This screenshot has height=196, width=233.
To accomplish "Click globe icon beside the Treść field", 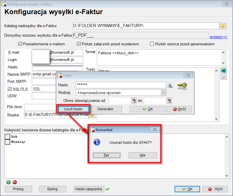I will coord(223,70).
